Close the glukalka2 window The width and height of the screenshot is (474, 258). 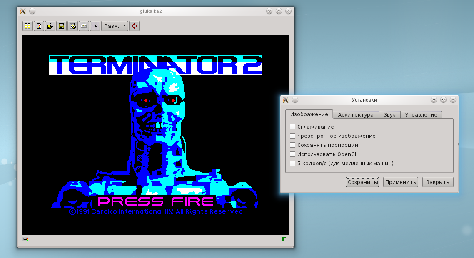pyautogui.click(x=288, y=11)
